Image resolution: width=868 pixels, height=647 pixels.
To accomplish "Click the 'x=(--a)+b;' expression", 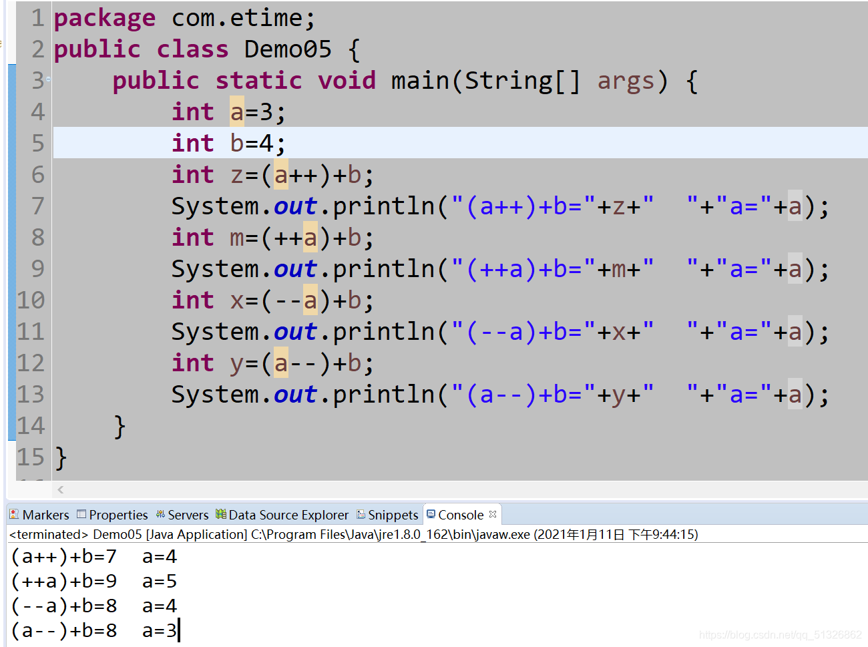I will [x=302, y=300].
